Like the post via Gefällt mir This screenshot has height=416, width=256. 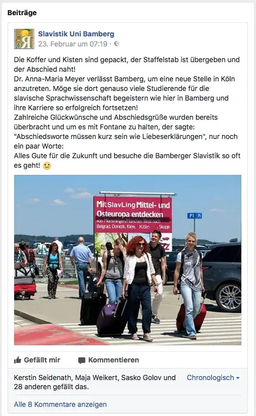pyautogui.click(x=37, y=360)
